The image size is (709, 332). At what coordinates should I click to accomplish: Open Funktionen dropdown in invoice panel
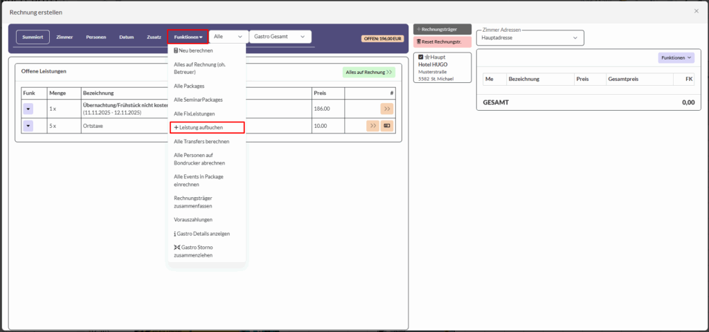tap(676, 58)
